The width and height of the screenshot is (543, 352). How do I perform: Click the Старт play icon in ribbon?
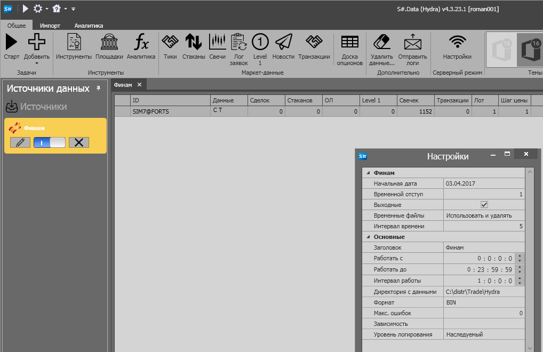point(11,42)
